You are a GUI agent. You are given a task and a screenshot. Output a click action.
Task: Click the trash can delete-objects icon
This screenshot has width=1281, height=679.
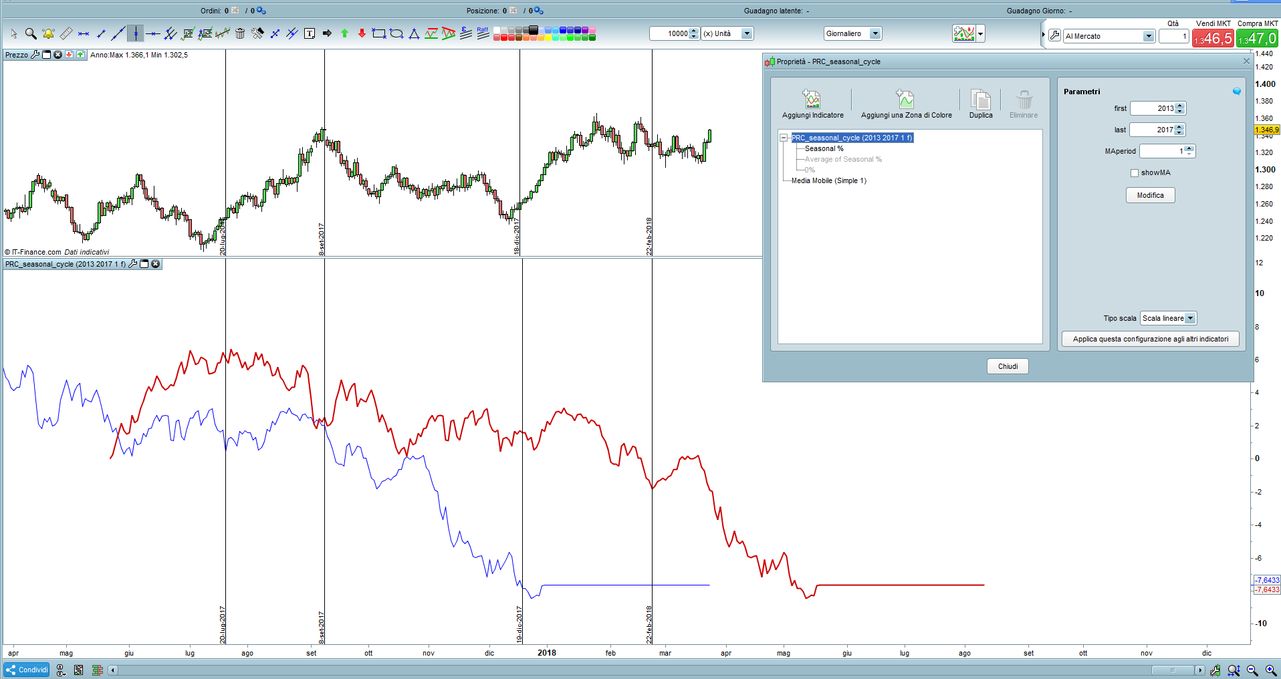click(240, 33)
